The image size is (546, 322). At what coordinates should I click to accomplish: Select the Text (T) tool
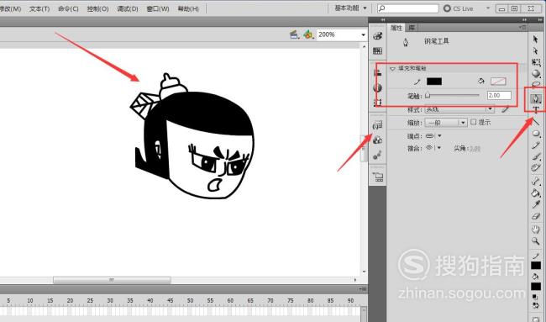tap(536, 110)
